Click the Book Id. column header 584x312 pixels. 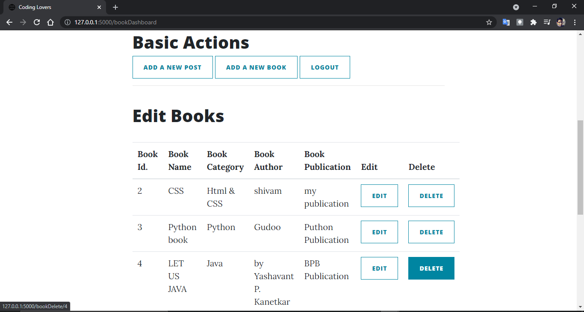click(x=148, y=160)
